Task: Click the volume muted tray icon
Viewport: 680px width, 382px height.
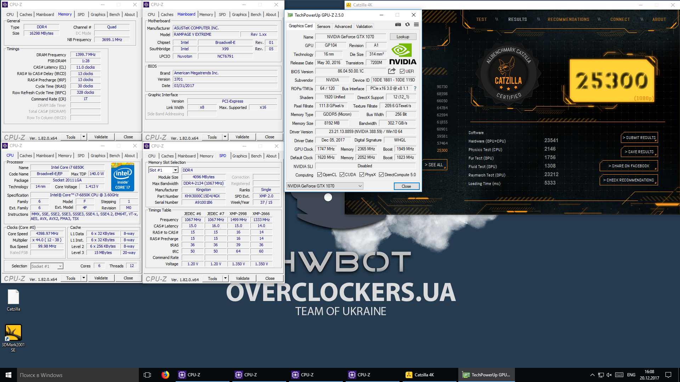Action: coord(609,375)
